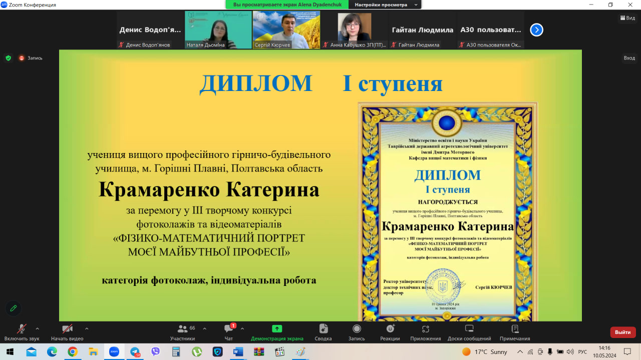Image resolution: width=641 pixels, height=360 pixels.
Task: Click the sharing notice Alena Dyadenchuk
Action: click(287, 4)
